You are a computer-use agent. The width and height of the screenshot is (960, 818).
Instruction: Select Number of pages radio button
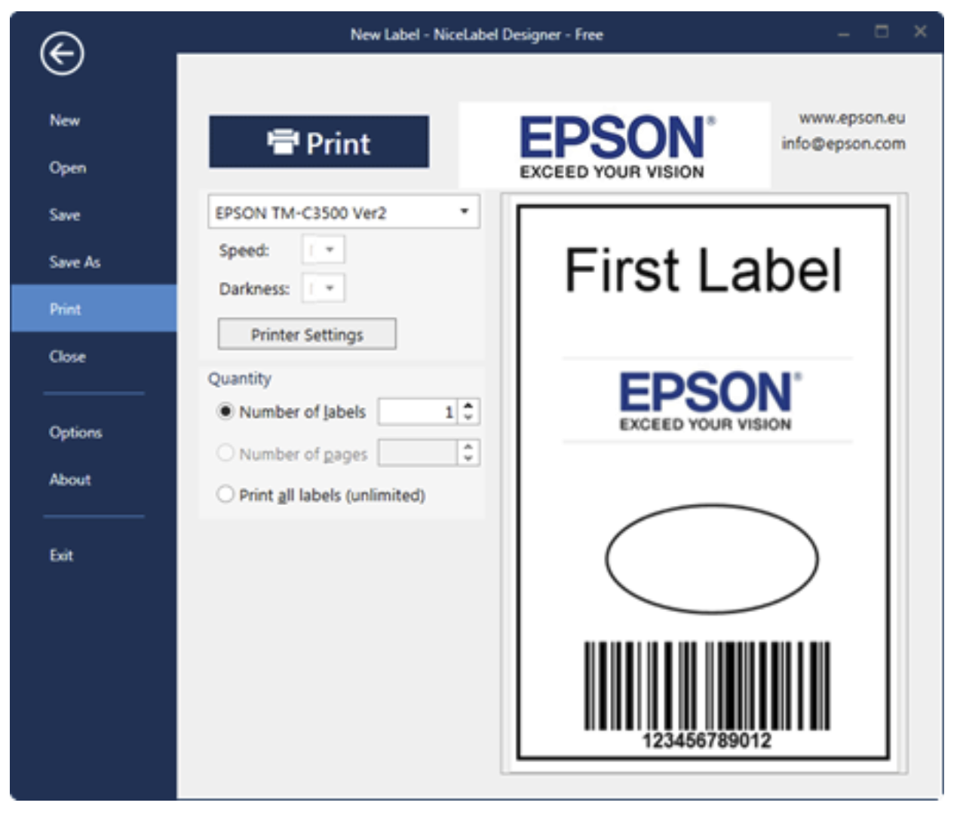click(225, 453)
